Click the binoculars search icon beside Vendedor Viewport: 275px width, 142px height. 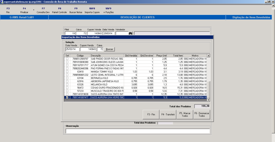coord(130,33)
